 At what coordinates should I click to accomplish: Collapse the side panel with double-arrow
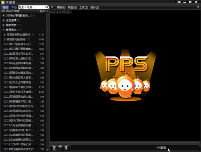[52, 7]
